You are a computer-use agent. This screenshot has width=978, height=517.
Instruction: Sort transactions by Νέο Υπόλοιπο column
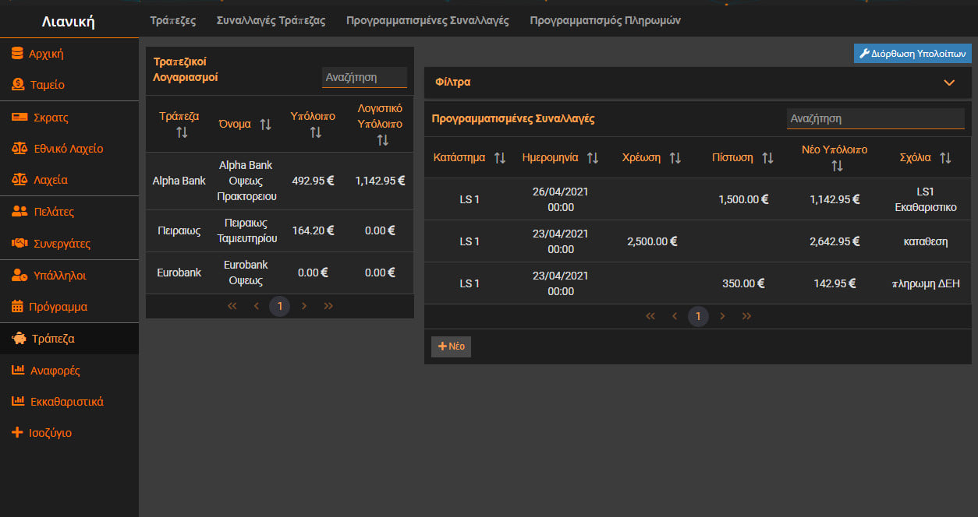point(837,166)
